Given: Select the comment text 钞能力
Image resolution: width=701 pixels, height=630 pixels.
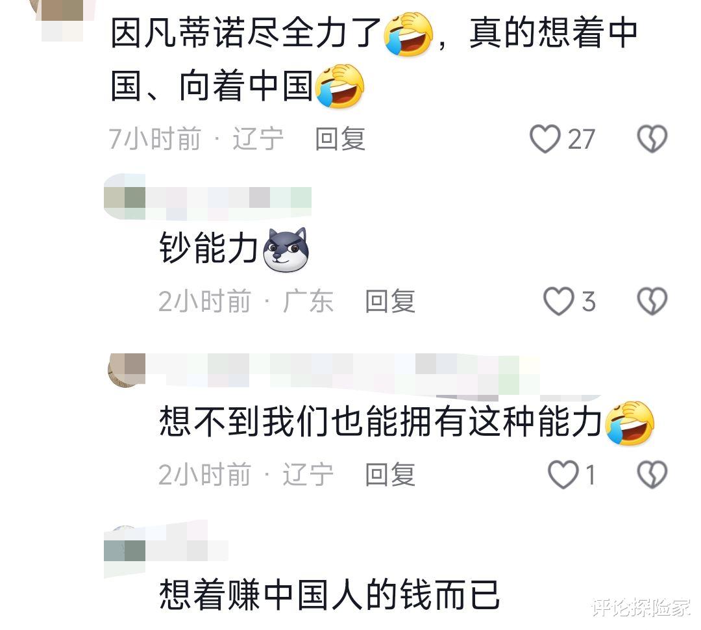Looking at the screenshot, I should click(208, 248).
